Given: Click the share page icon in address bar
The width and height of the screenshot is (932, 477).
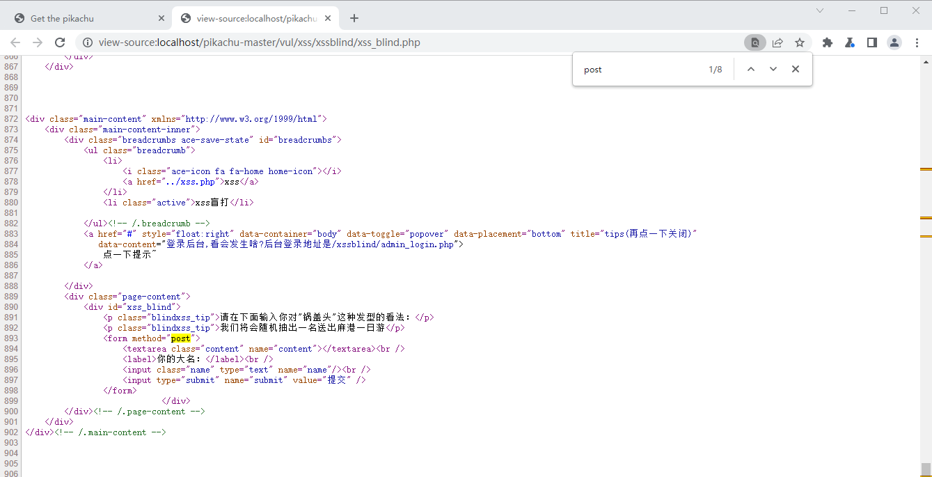Looking at the screenshot, I should (x=777, y=42).
